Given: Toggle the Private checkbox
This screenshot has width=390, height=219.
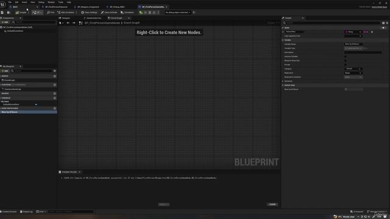Looking at the screenshot, I should (346, 65).
